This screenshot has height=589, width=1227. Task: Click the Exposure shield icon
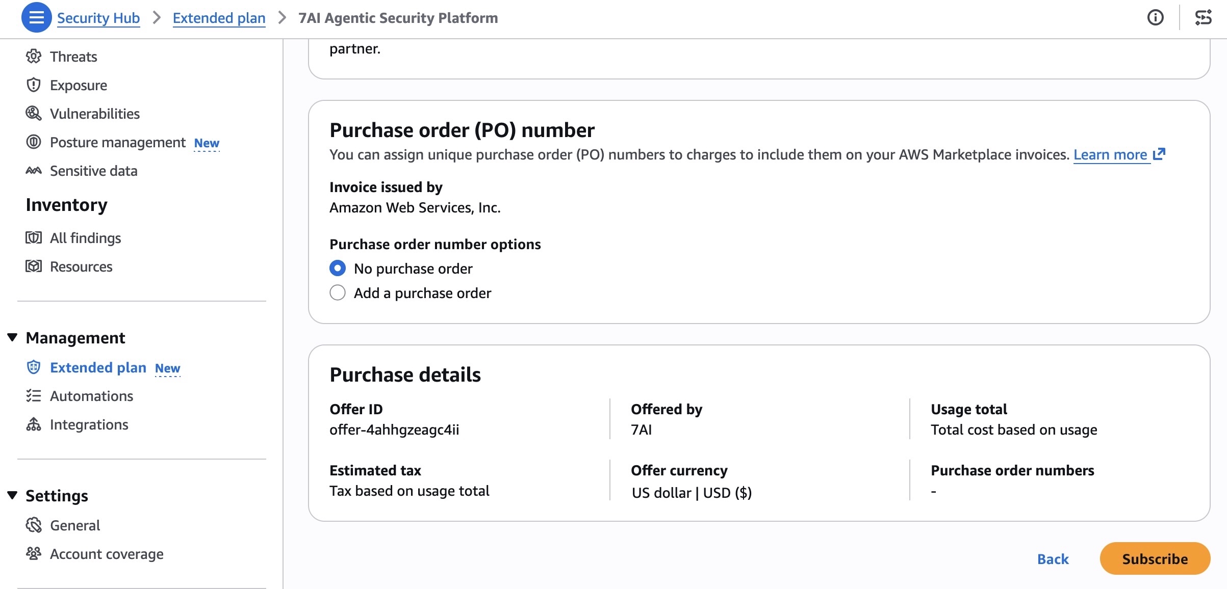click(x=34, y=85)
